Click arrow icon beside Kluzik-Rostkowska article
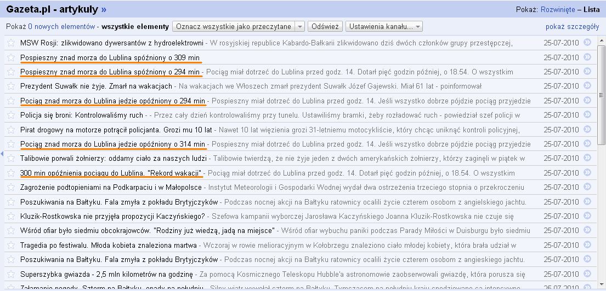The image size is (606, 291). point(587,217)
